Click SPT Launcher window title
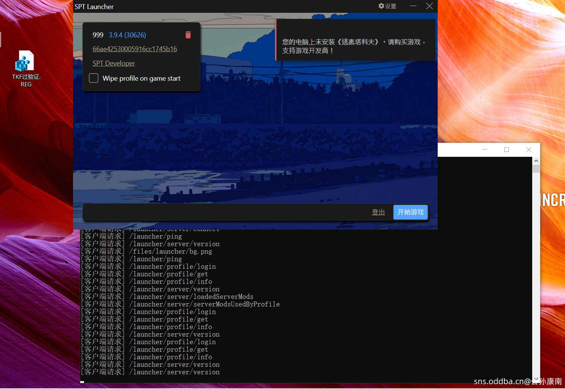 [x=94, y=7]
